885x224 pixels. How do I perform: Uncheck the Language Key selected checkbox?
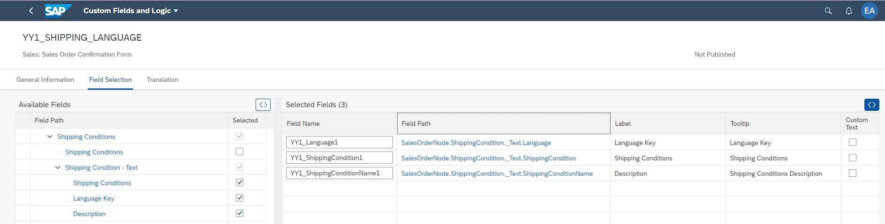240,198
